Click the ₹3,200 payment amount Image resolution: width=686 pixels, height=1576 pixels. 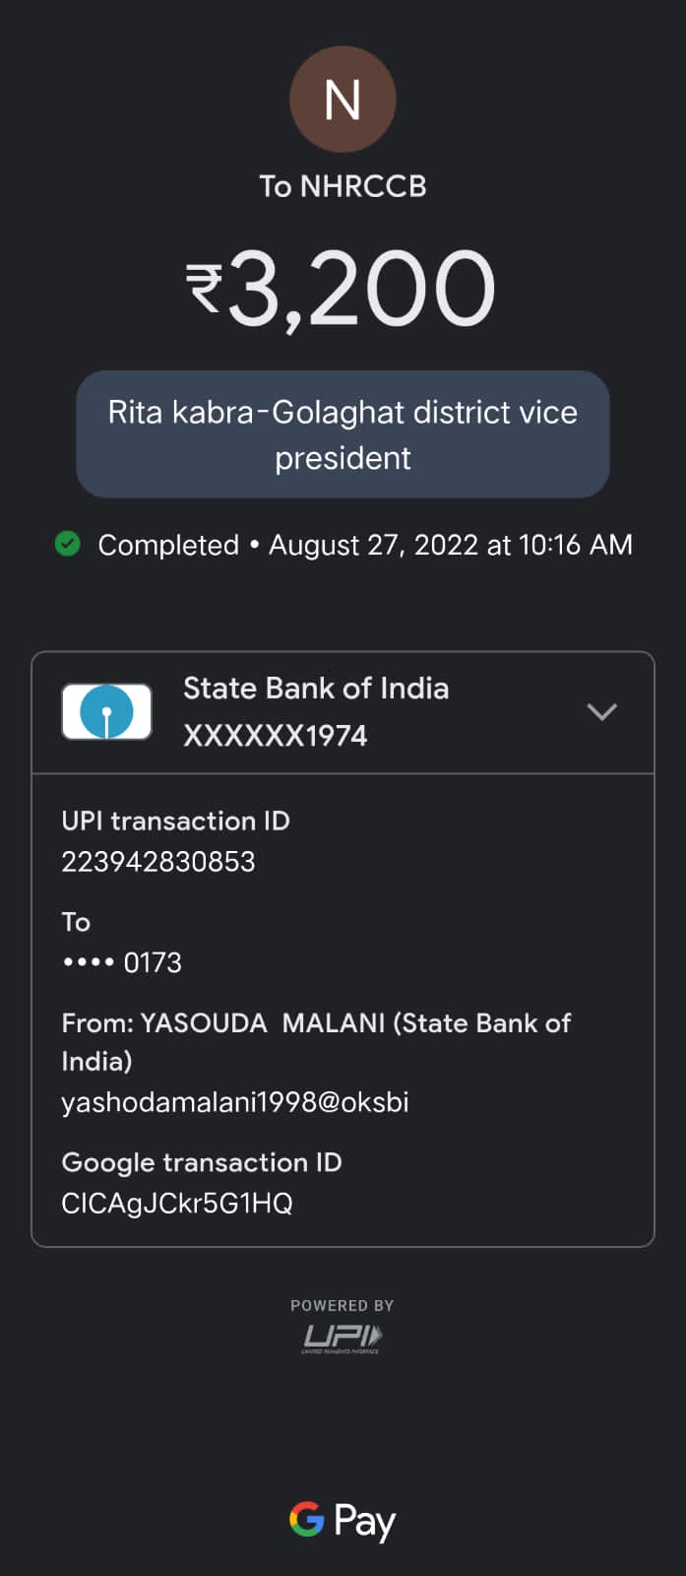[x=342, y=288]
